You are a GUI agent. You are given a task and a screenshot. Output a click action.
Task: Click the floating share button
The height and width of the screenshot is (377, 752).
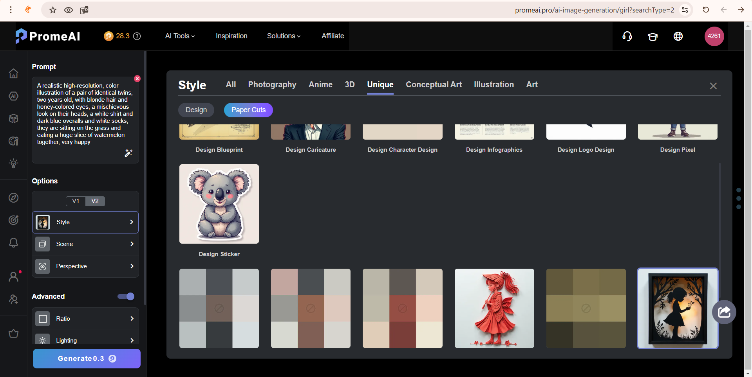(x=724, y=312)
